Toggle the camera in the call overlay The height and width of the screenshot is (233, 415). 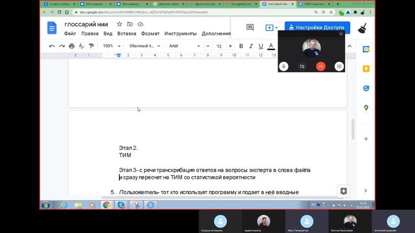point(302,66)
